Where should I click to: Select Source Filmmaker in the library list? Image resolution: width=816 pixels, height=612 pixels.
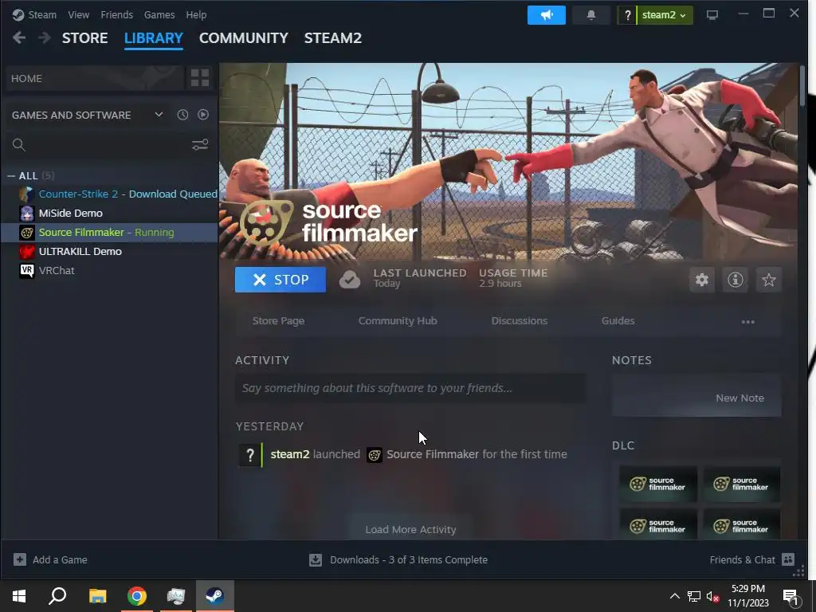tap(109, 232)
